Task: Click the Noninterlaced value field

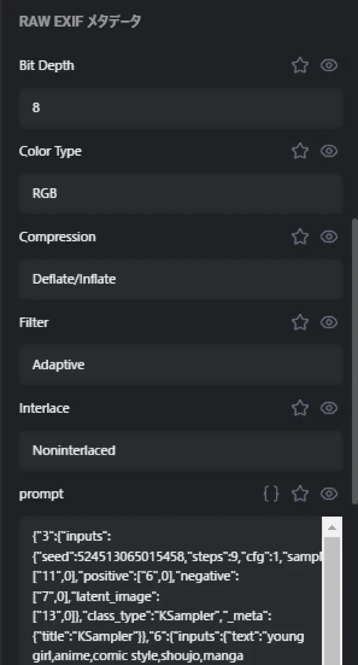Action: tap(180, 450)
